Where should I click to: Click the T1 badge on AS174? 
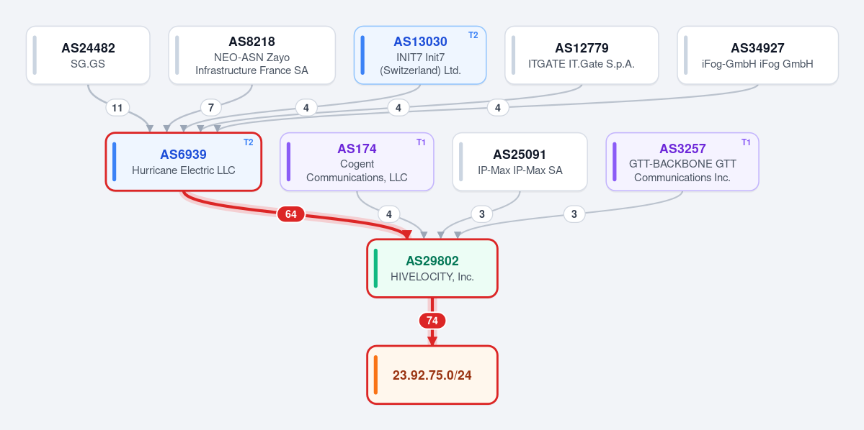421,142
